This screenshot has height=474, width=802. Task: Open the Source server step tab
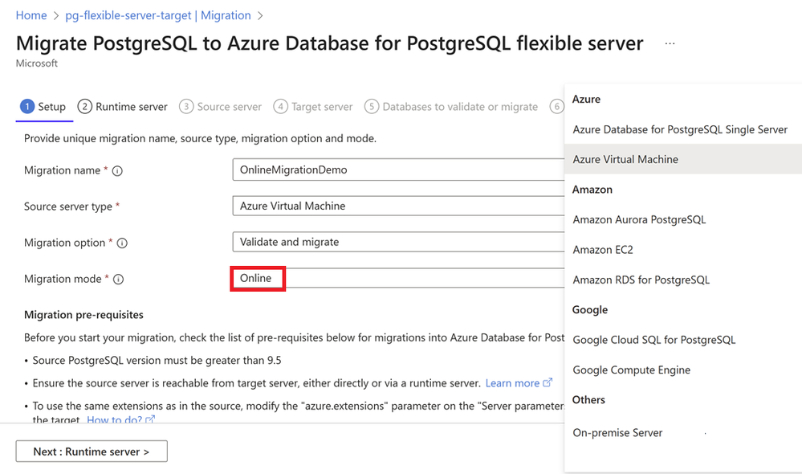click(221, 107)
